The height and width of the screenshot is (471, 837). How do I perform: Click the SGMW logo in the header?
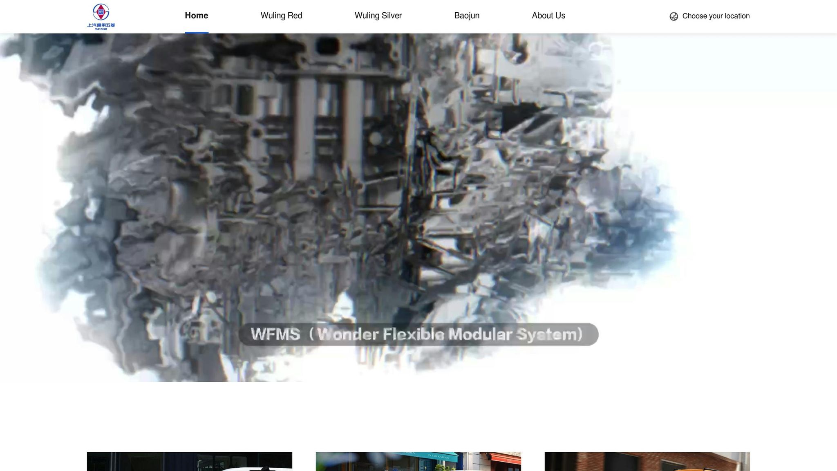point(101,17)
